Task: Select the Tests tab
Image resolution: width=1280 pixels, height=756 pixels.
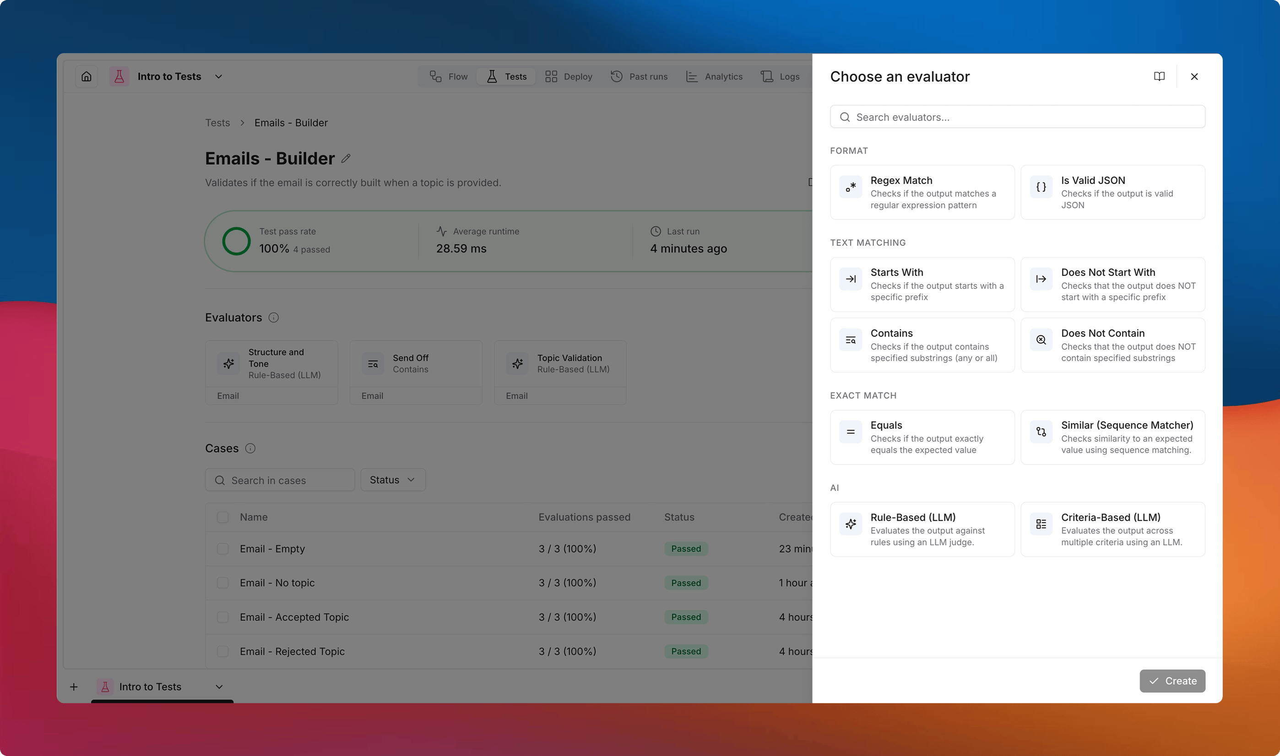Action: [506, 76]
